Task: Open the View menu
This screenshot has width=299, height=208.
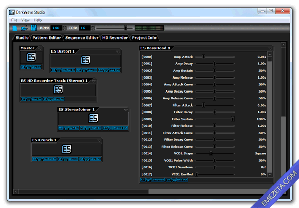Action: 25,20
